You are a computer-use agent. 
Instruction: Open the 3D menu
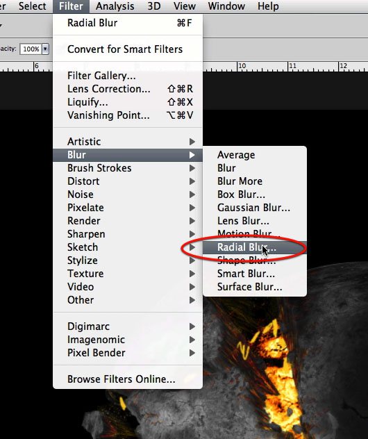[154, 6]
